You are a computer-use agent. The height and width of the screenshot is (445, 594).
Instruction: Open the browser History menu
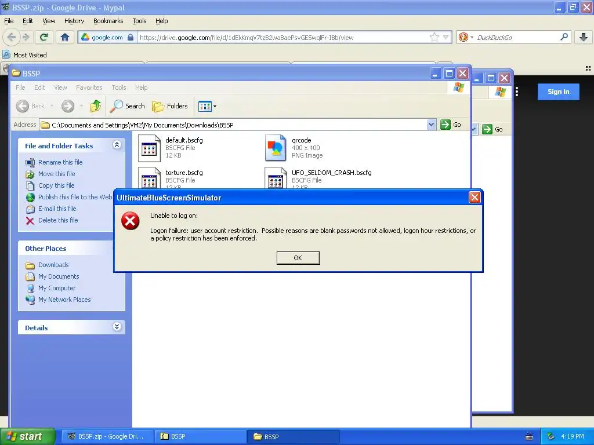click(x=74, y=21)
